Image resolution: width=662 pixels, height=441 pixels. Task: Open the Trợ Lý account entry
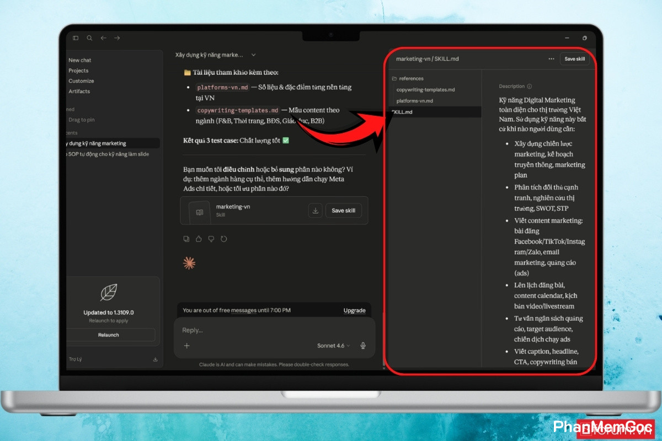[x=75, y=359]
